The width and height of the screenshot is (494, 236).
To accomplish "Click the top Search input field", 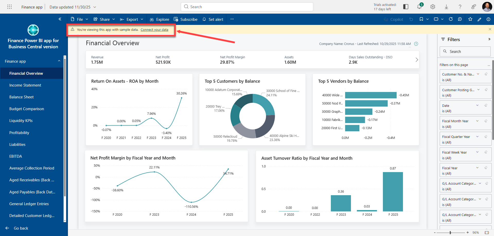I will (x=247, y=7).
